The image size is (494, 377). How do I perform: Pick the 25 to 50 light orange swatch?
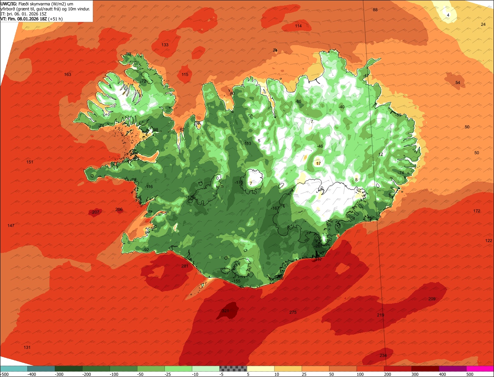click(315, 369)
